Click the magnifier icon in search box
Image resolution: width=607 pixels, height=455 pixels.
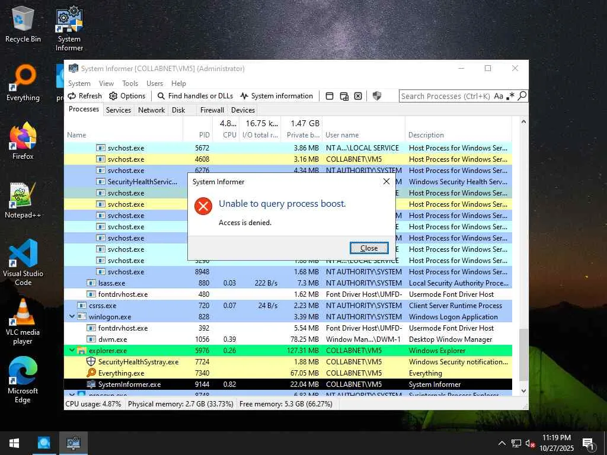tap(522, 95)
